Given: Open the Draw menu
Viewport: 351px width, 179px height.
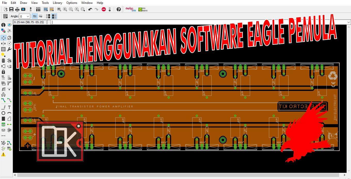Looking at the screenshot, I should click(x=23, y=3).
